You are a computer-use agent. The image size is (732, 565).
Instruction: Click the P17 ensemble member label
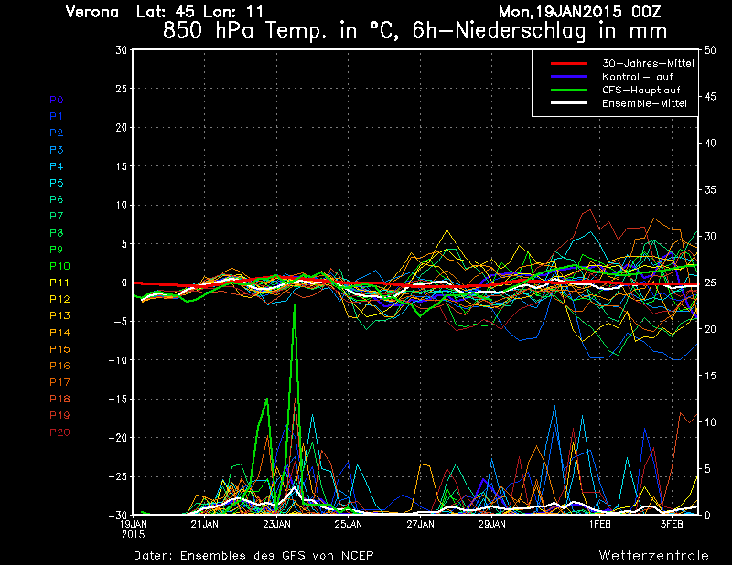pos(59,382)
